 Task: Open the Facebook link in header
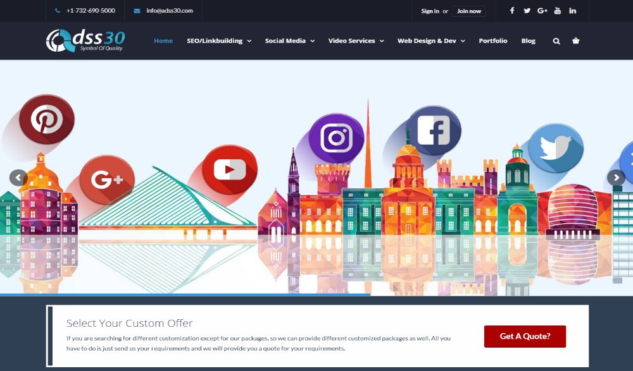tap(512, 11)
